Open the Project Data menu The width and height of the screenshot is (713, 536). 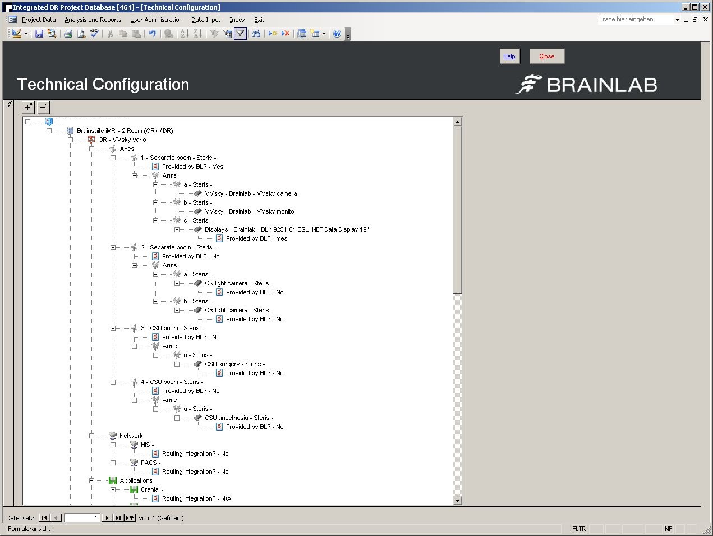tap(39, 20)
